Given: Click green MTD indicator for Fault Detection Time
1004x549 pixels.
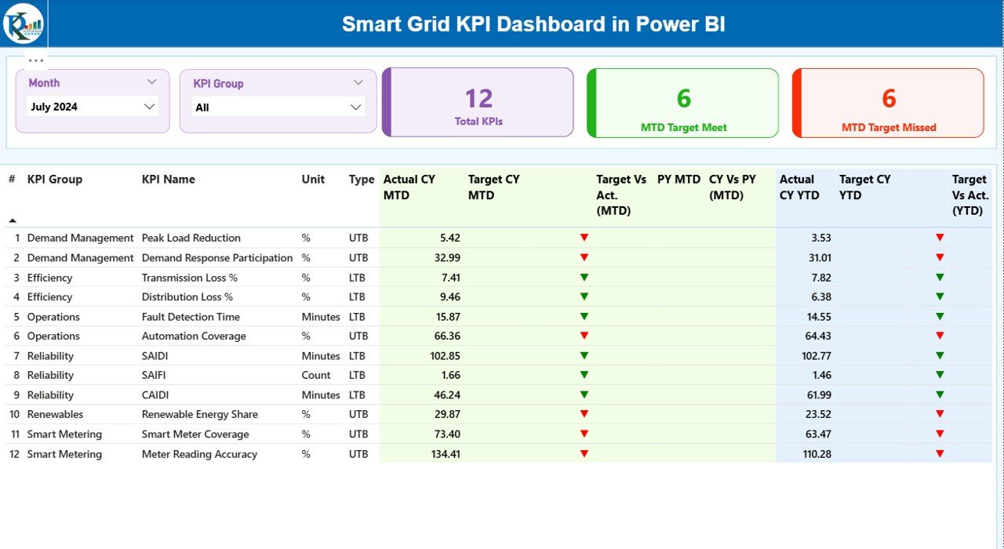Looking at the screenshot, I should coord(584,316).
